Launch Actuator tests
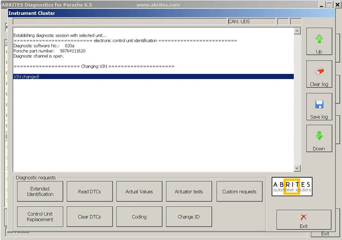 [188, 191]
